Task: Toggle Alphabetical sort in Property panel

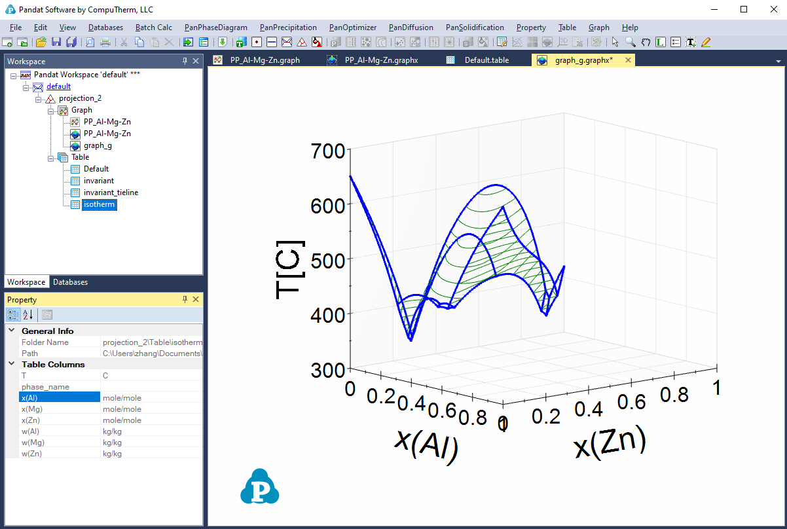Action: [28, 315]
